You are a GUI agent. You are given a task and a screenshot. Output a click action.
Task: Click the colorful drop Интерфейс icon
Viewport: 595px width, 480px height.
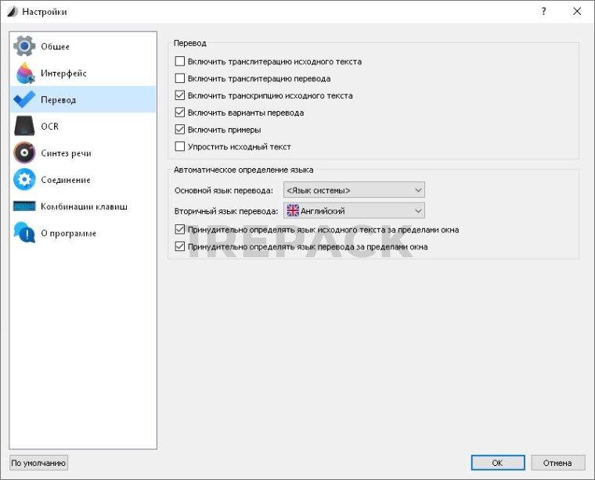coord(25,73)
